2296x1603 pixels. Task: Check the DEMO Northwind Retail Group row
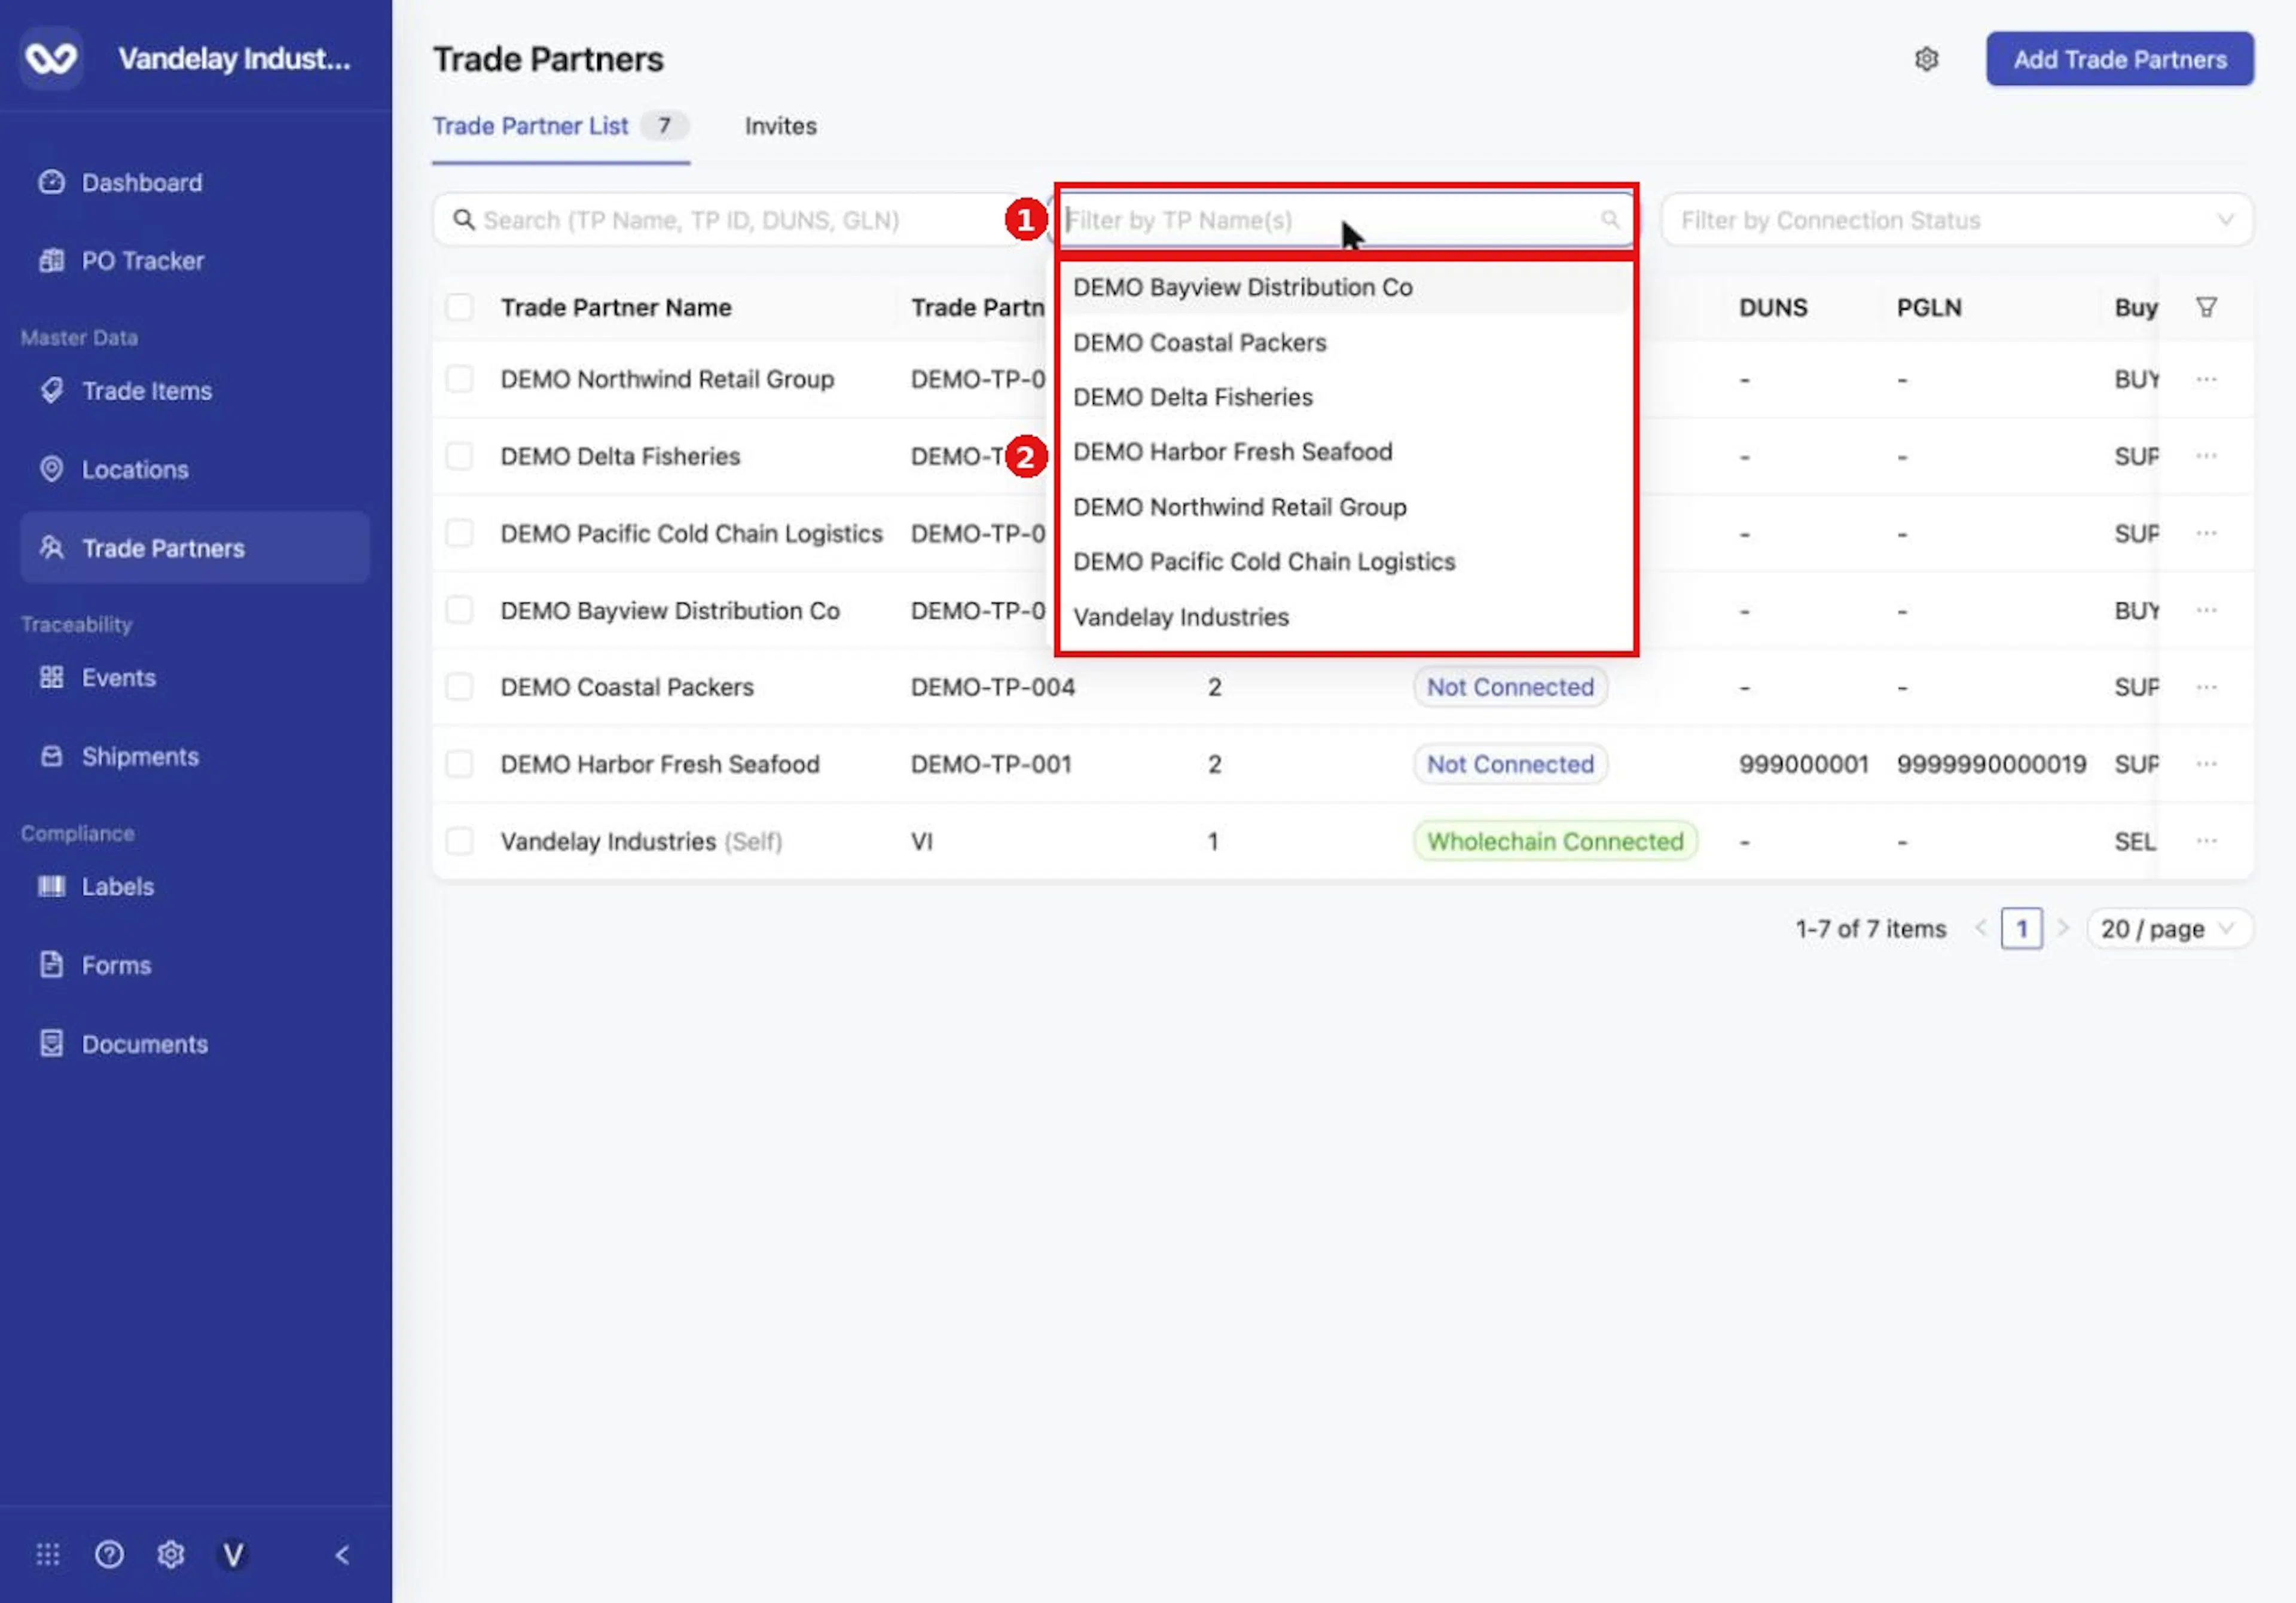pos(459,379)
